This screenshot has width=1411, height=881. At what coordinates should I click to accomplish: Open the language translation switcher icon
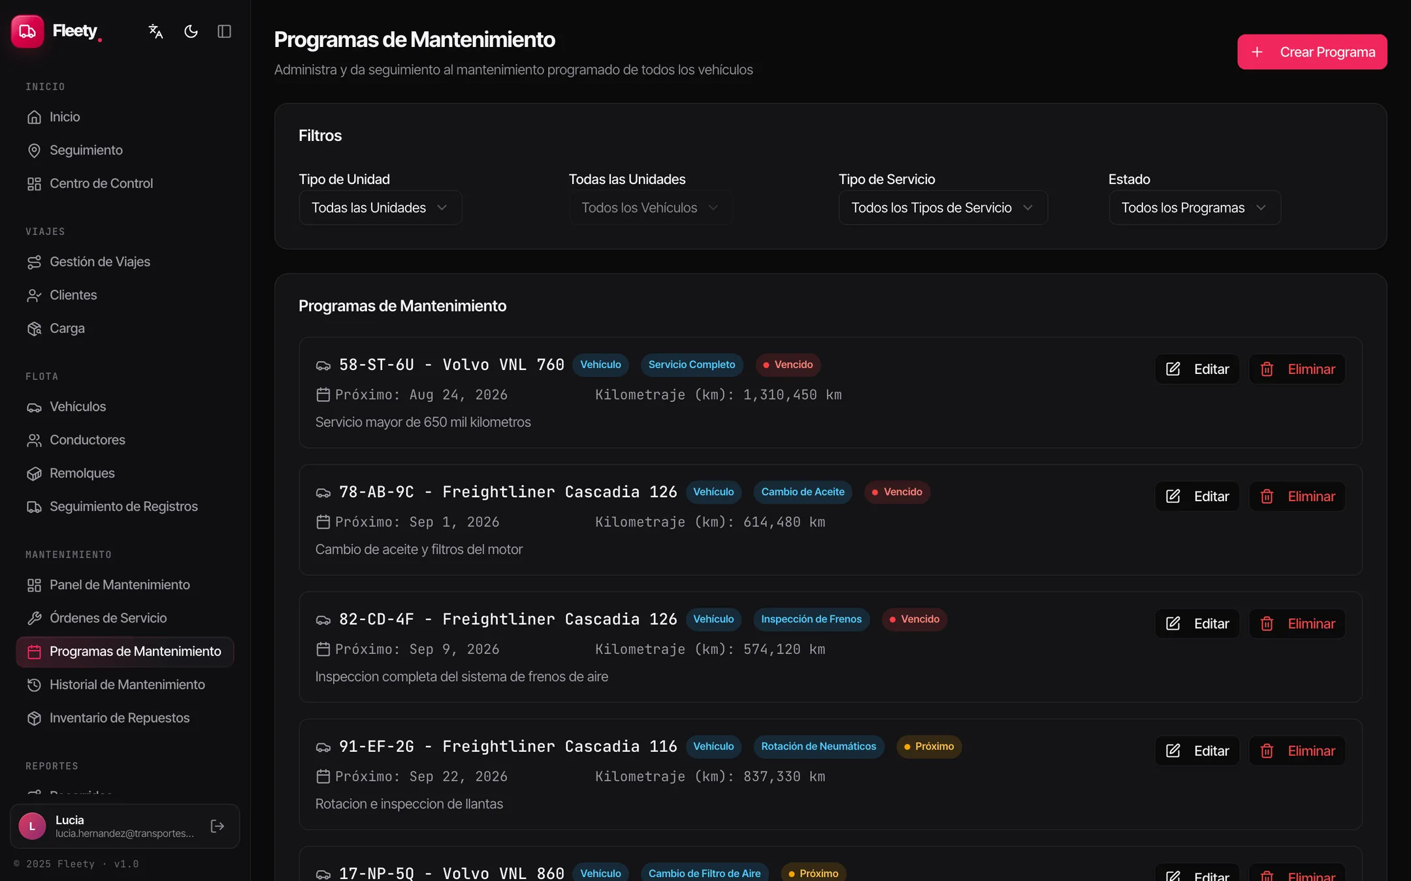155,31
